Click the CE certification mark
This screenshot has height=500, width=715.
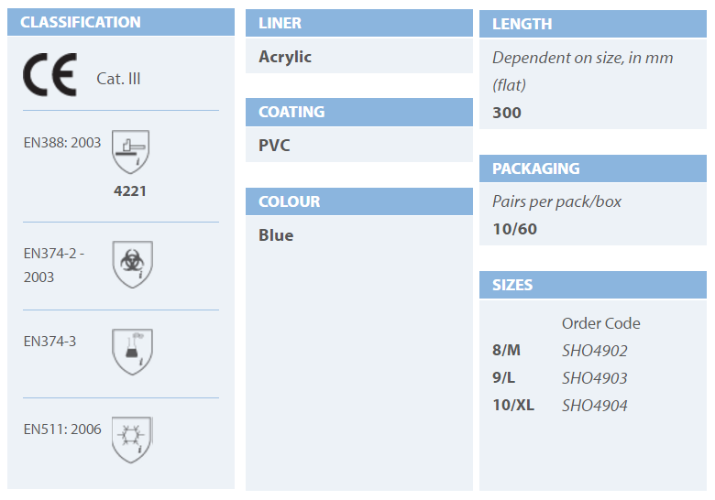pos(49,75)
